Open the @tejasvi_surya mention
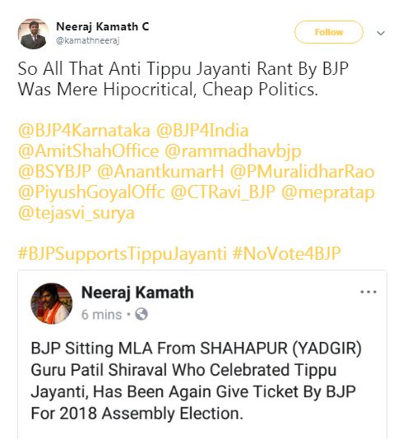The image size is (403, 439). coord(76,214)
